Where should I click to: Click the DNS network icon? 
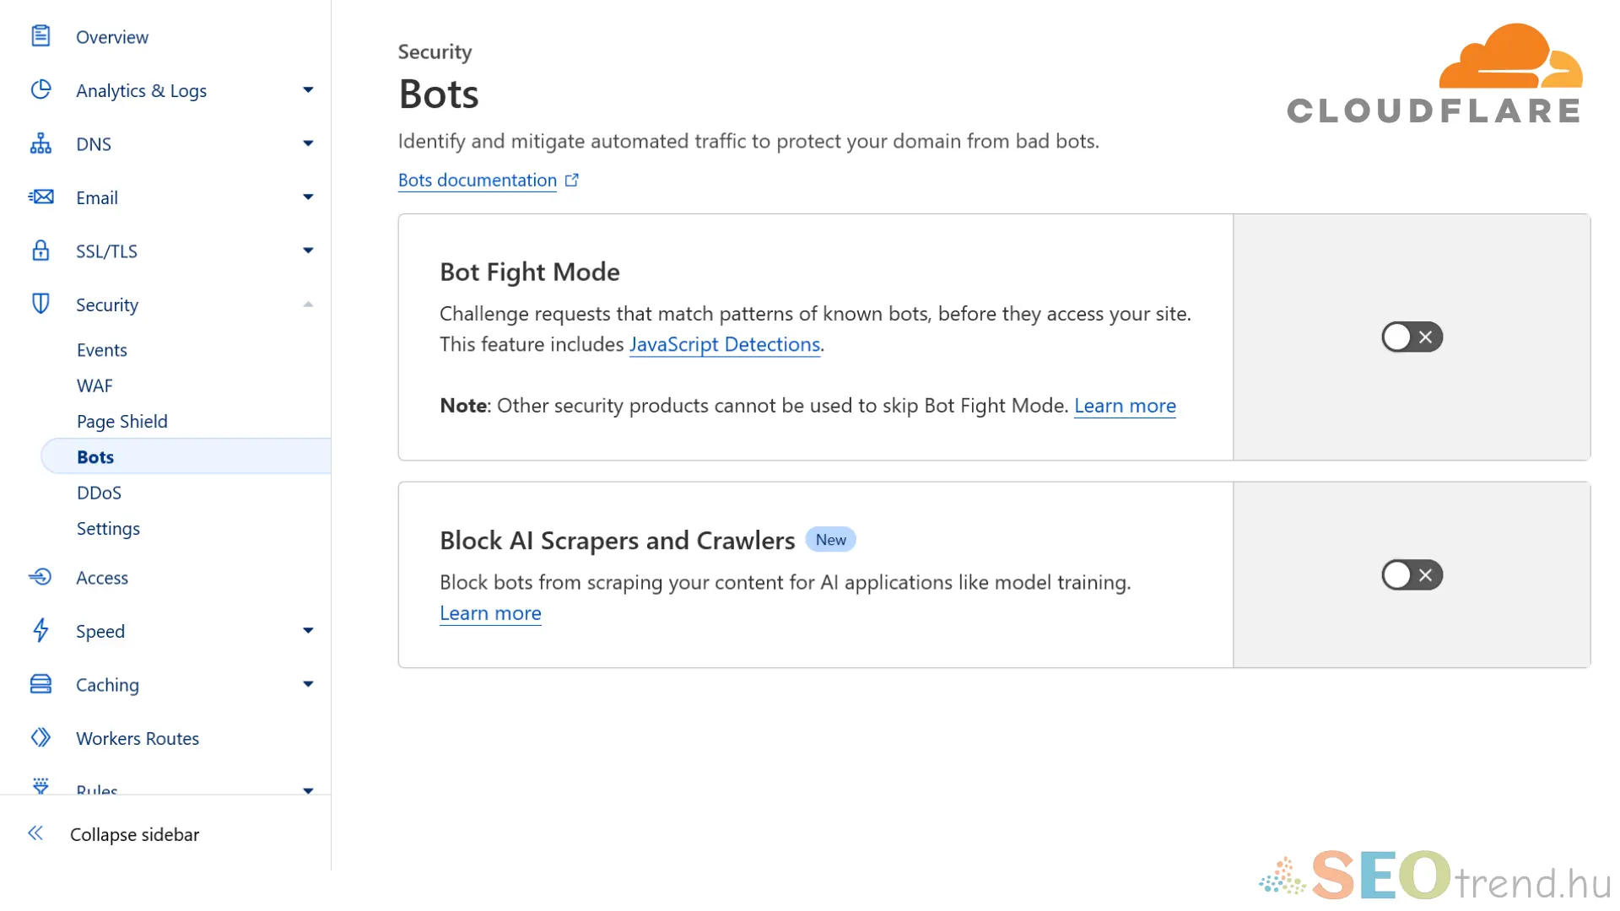(x=40, y=143)
